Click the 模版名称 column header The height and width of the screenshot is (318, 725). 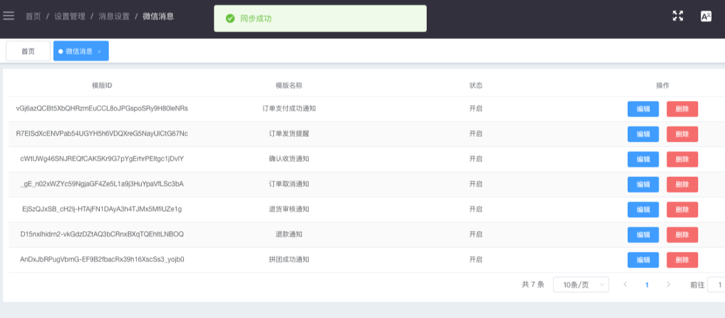click(289, 85)
